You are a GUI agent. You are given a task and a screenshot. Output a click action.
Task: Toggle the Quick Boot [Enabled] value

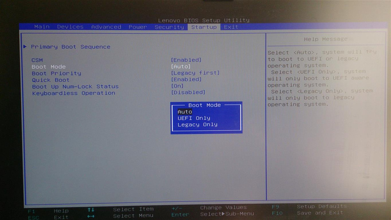(x=186, y=79)
